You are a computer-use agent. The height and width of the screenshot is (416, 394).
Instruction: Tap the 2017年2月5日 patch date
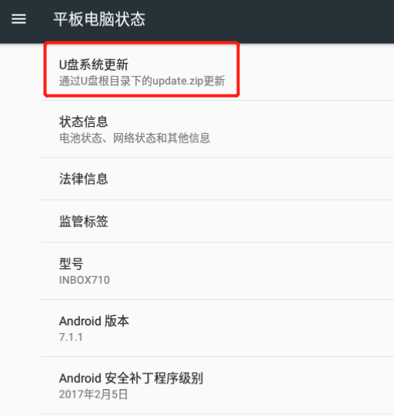tap(93, 394)
